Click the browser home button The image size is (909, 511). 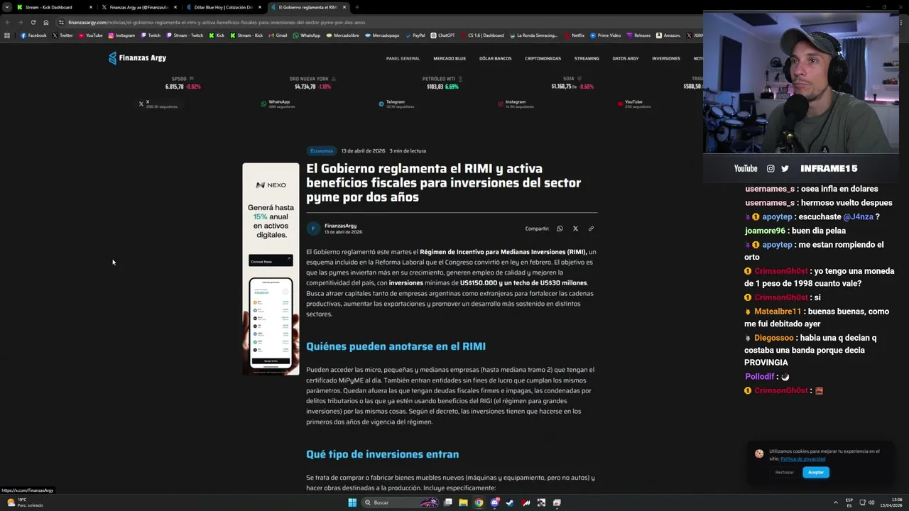(x=46, y=22)
